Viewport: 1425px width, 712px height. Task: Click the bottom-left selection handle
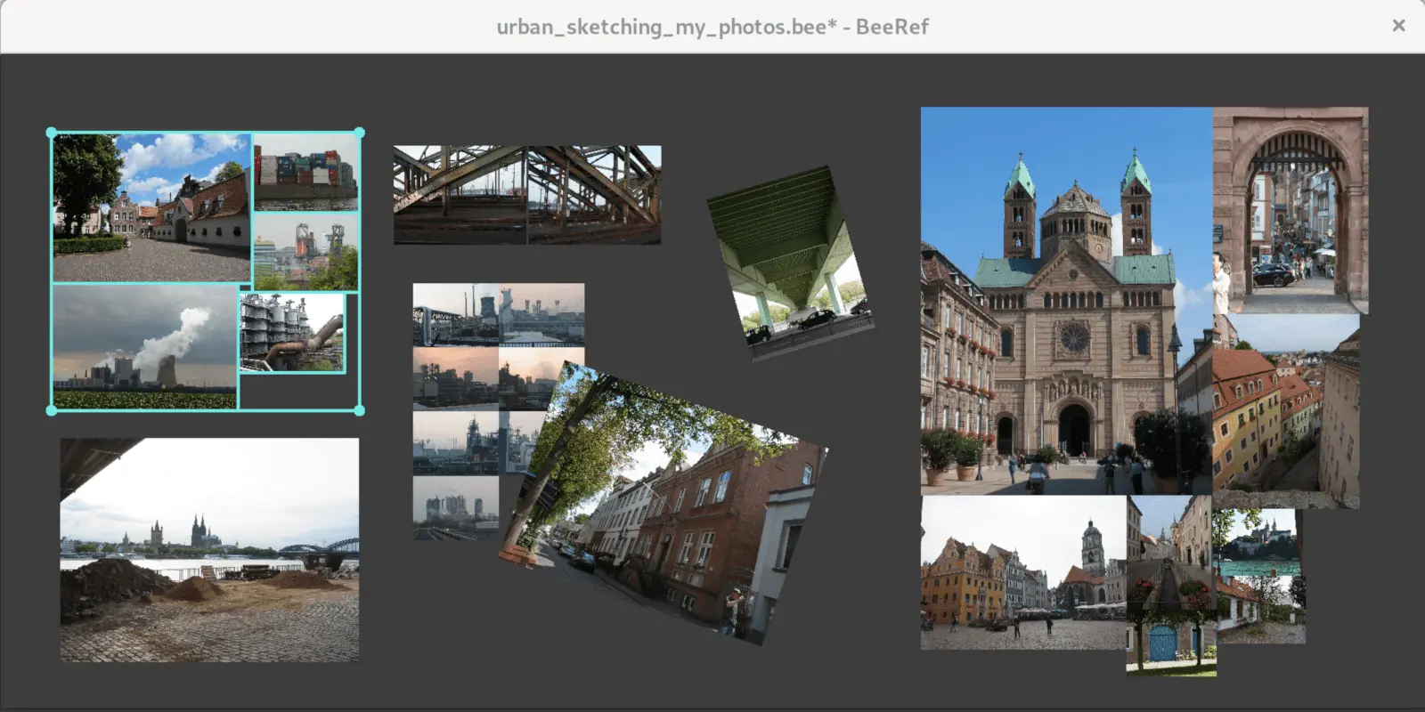coord(52,410)
